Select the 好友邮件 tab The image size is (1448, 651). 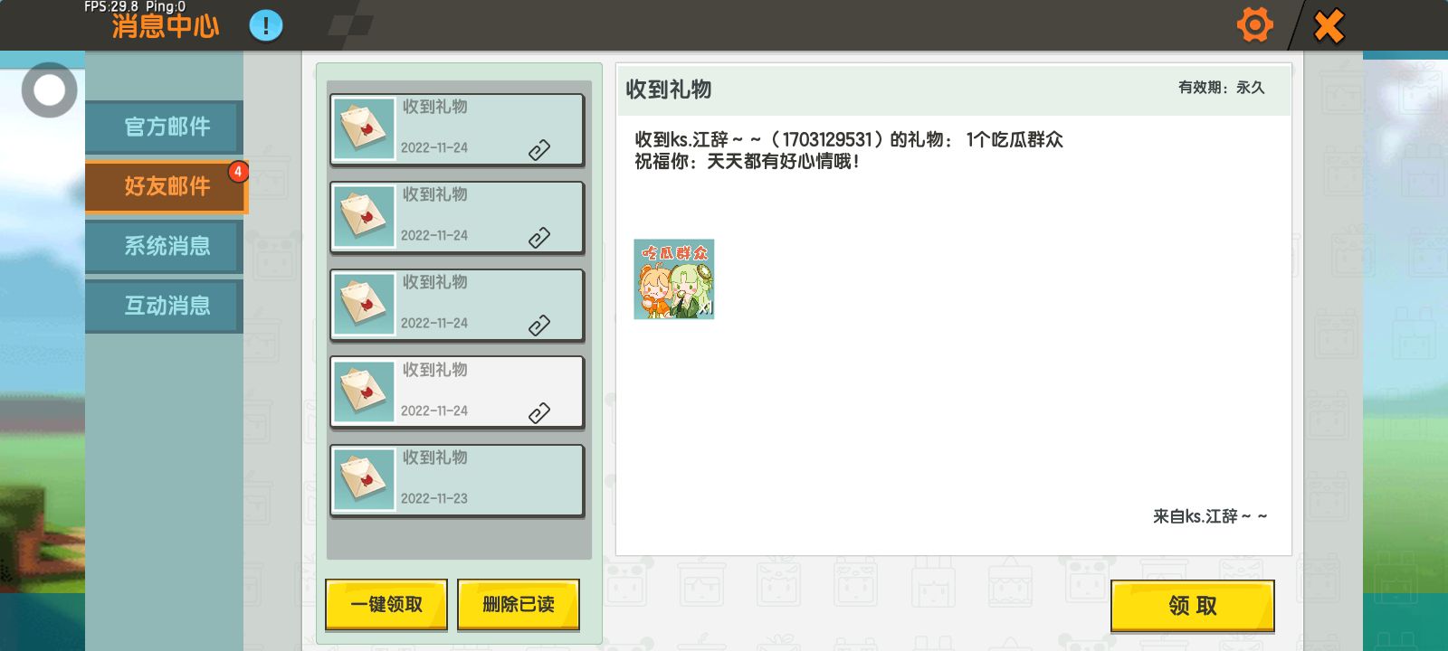167,186
